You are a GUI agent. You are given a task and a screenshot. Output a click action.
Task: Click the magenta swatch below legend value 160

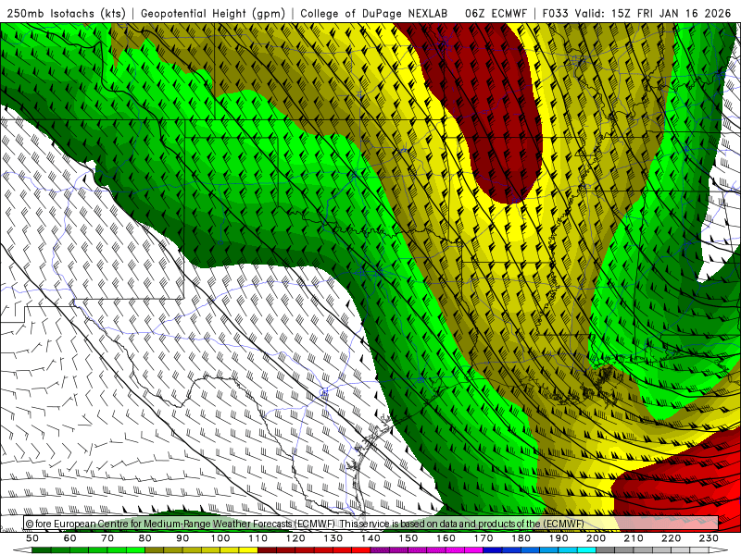455,550
